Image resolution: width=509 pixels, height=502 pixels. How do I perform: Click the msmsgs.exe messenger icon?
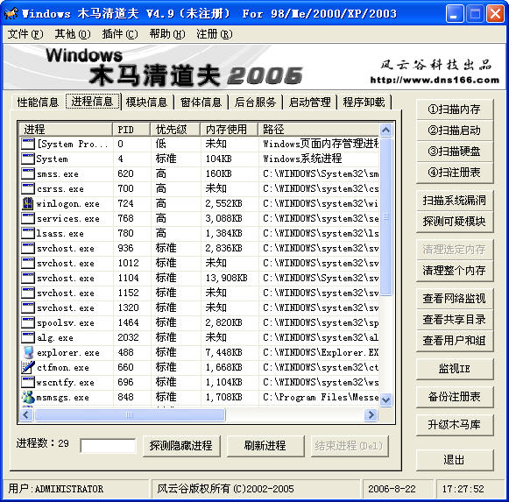pos(27,397)
